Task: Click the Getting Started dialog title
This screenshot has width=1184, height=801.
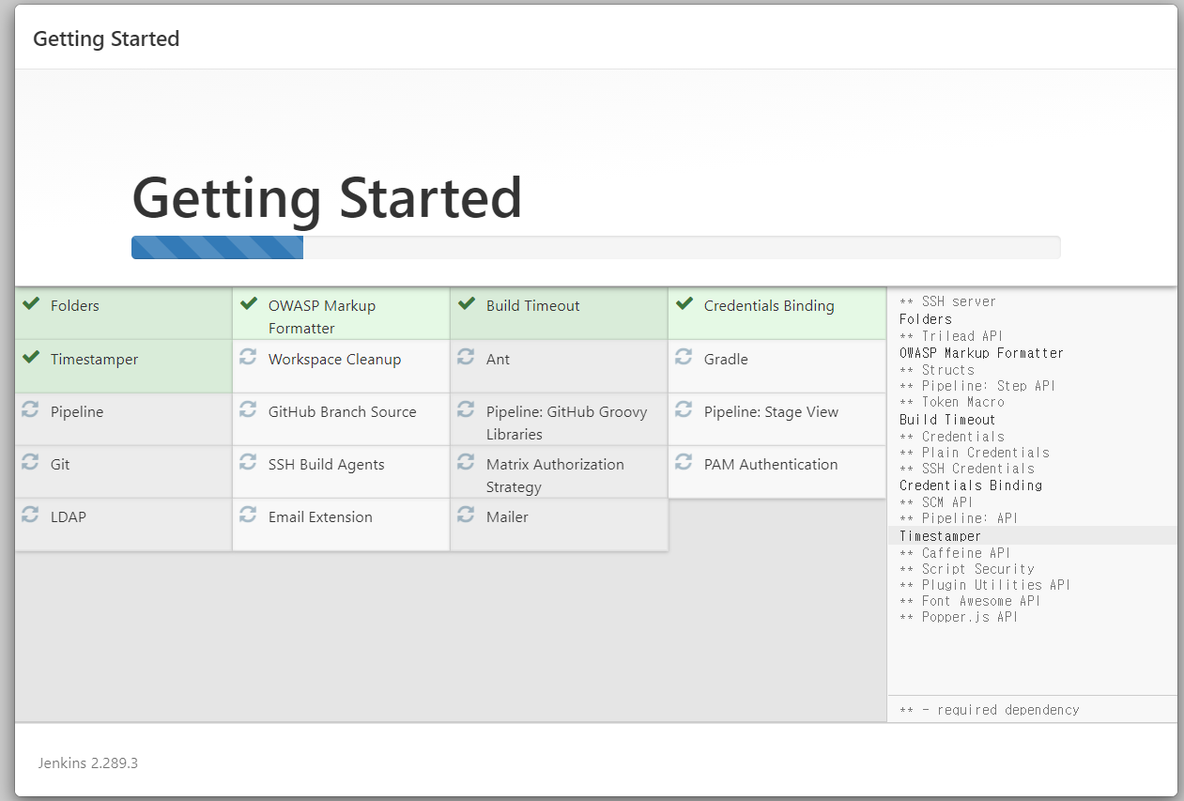Action: [106, 39]
